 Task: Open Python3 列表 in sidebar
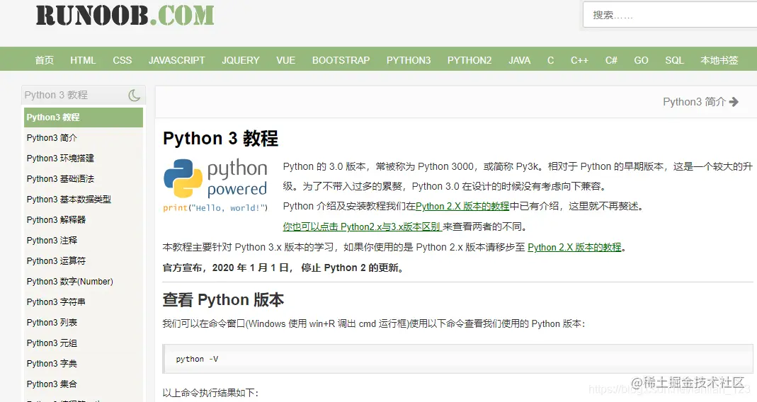click(x=52, y=322)
